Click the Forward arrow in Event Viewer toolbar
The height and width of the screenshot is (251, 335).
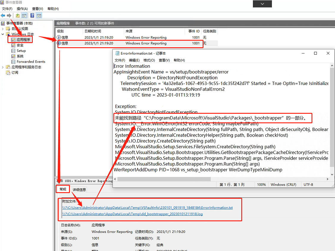[9, 15]
